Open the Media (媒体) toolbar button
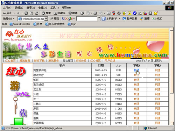 (x=73, y=13)
